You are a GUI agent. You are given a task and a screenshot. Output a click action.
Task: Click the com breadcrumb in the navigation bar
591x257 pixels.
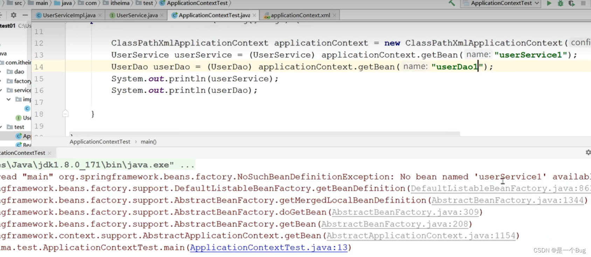pos(91,3)
